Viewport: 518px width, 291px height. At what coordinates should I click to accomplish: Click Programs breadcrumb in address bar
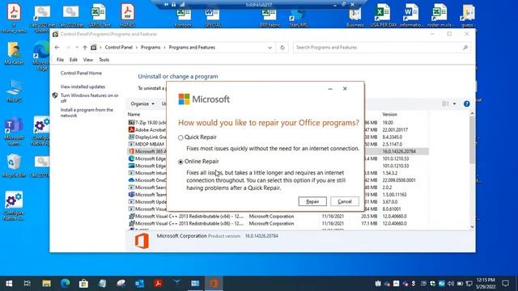151,48
